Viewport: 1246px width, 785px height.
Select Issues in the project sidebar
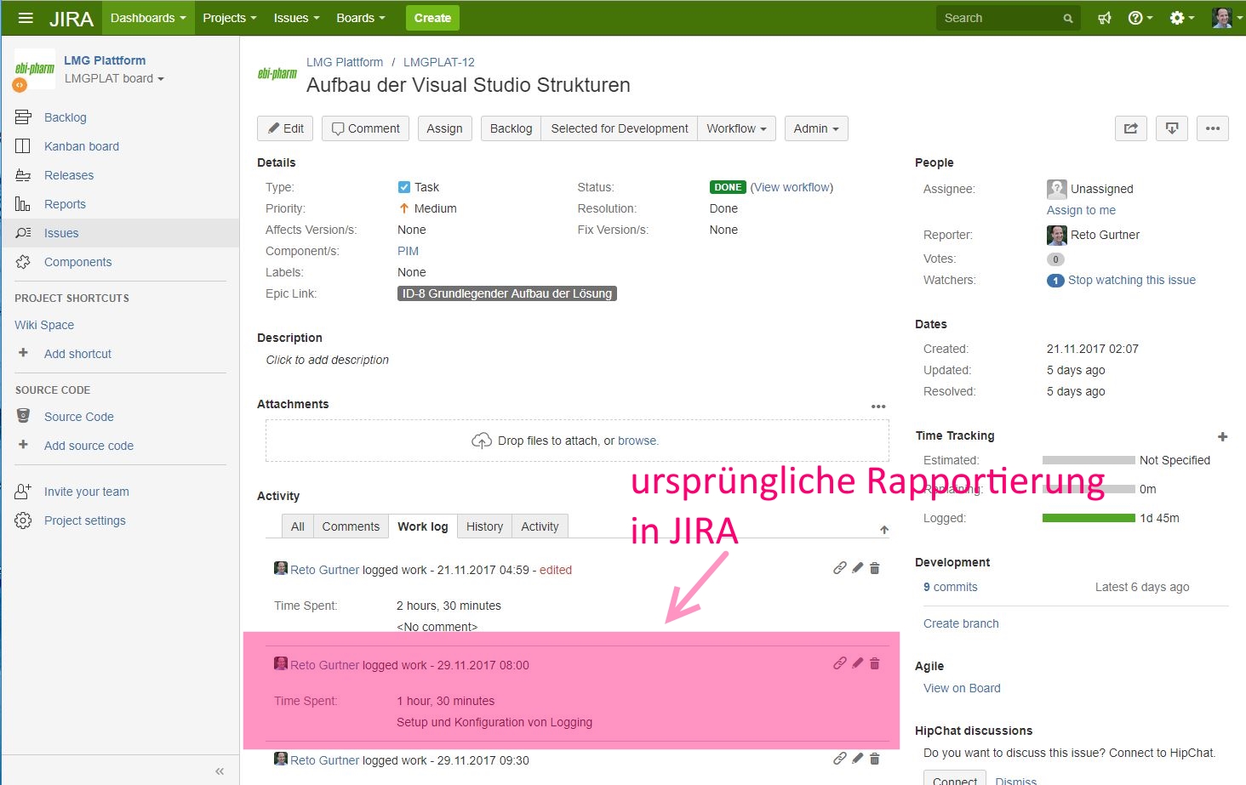tap(120, 233)
